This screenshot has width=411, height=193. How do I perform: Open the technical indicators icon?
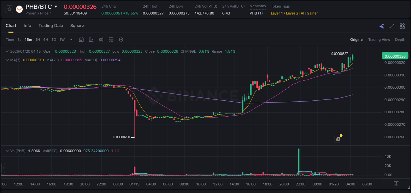(x=111, y=40)
